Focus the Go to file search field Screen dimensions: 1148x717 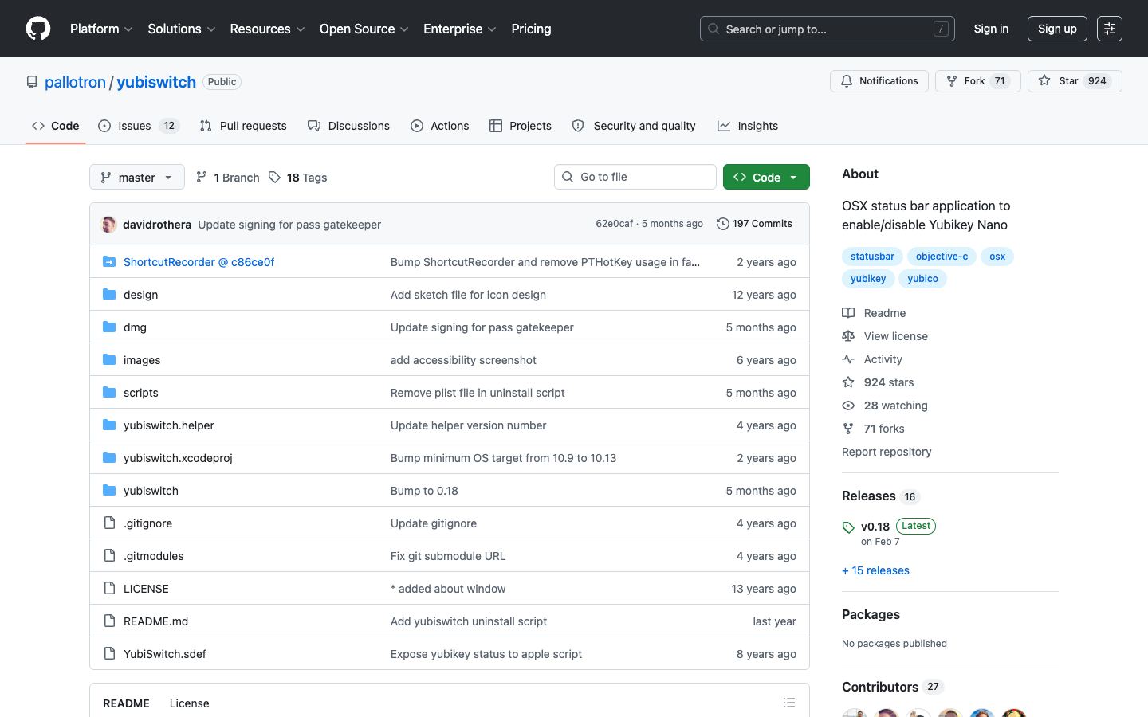tap(635, 177)
